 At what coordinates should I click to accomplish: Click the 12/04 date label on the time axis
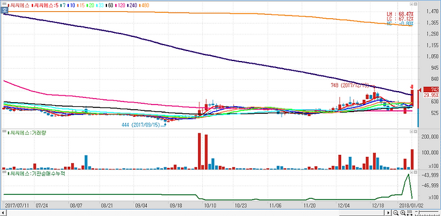click(344, 205)
